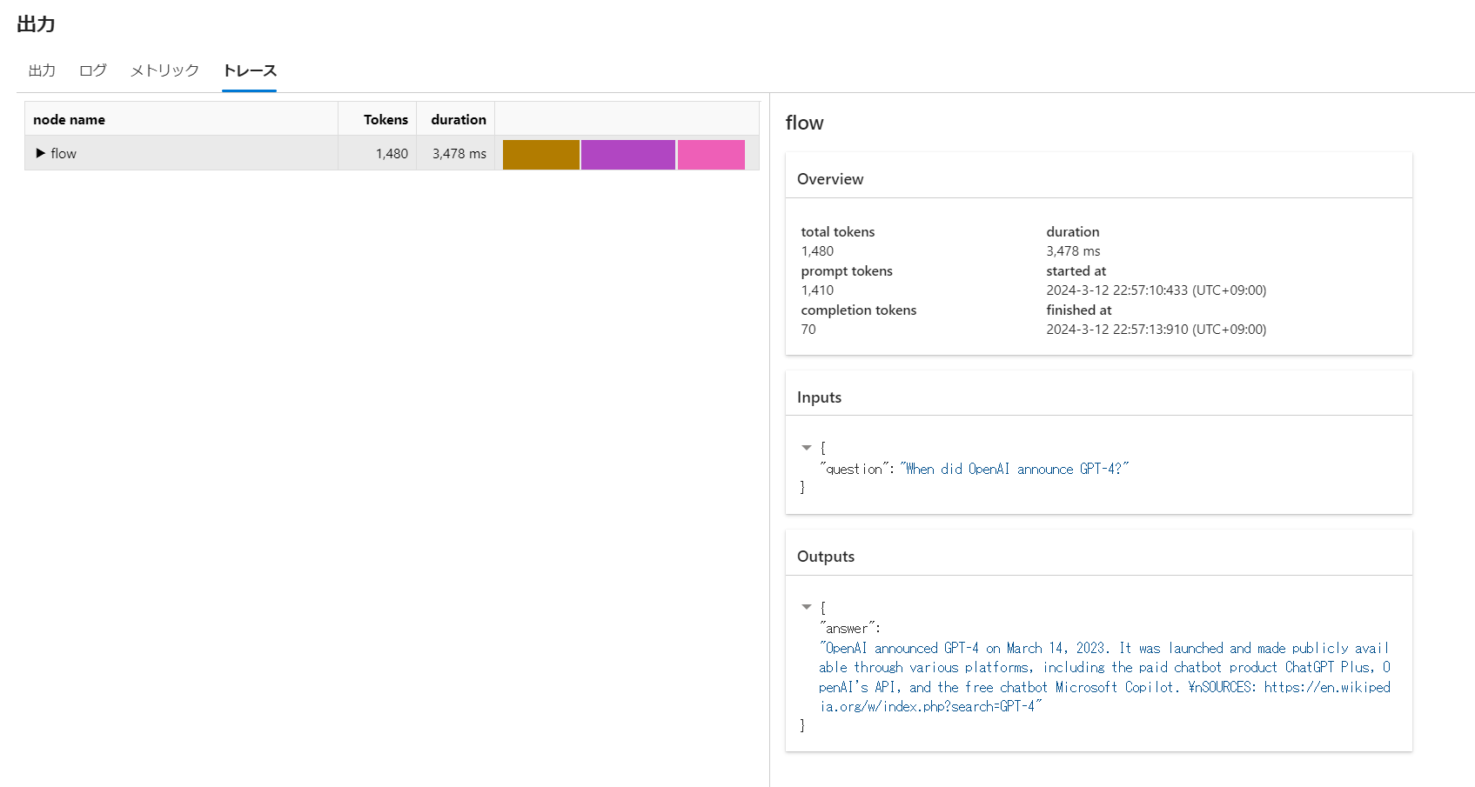
Task: Select the トレース tab
Action: click(250, 70)
